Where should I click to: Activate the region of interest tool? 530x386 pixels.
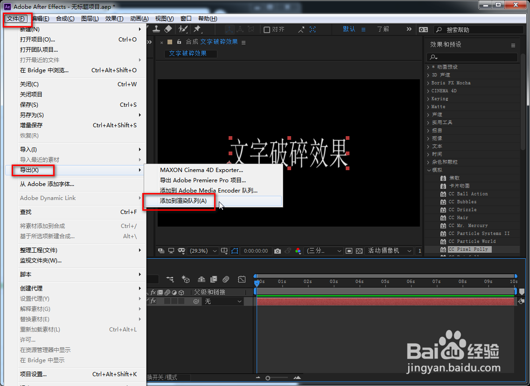coord(349,251)
